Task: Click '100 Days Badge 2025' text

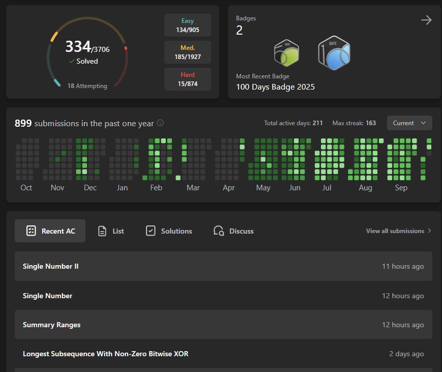Action: pyautogui.click(x=275, y=87)
